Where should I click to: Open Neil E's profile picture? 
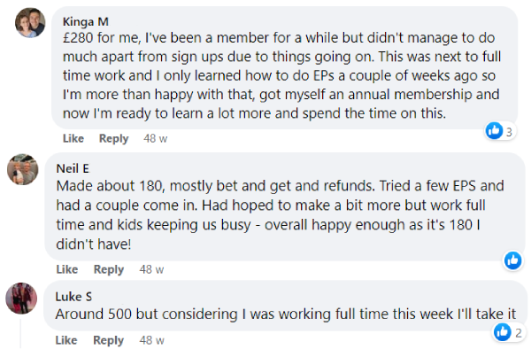click(23, 169)
